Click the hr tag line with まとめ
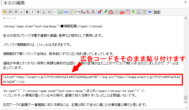This screenshot has height=110, width=189. (74, 91)
